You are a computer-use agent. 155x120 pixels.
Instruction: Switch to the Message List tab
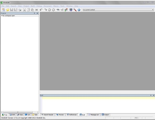93,115
